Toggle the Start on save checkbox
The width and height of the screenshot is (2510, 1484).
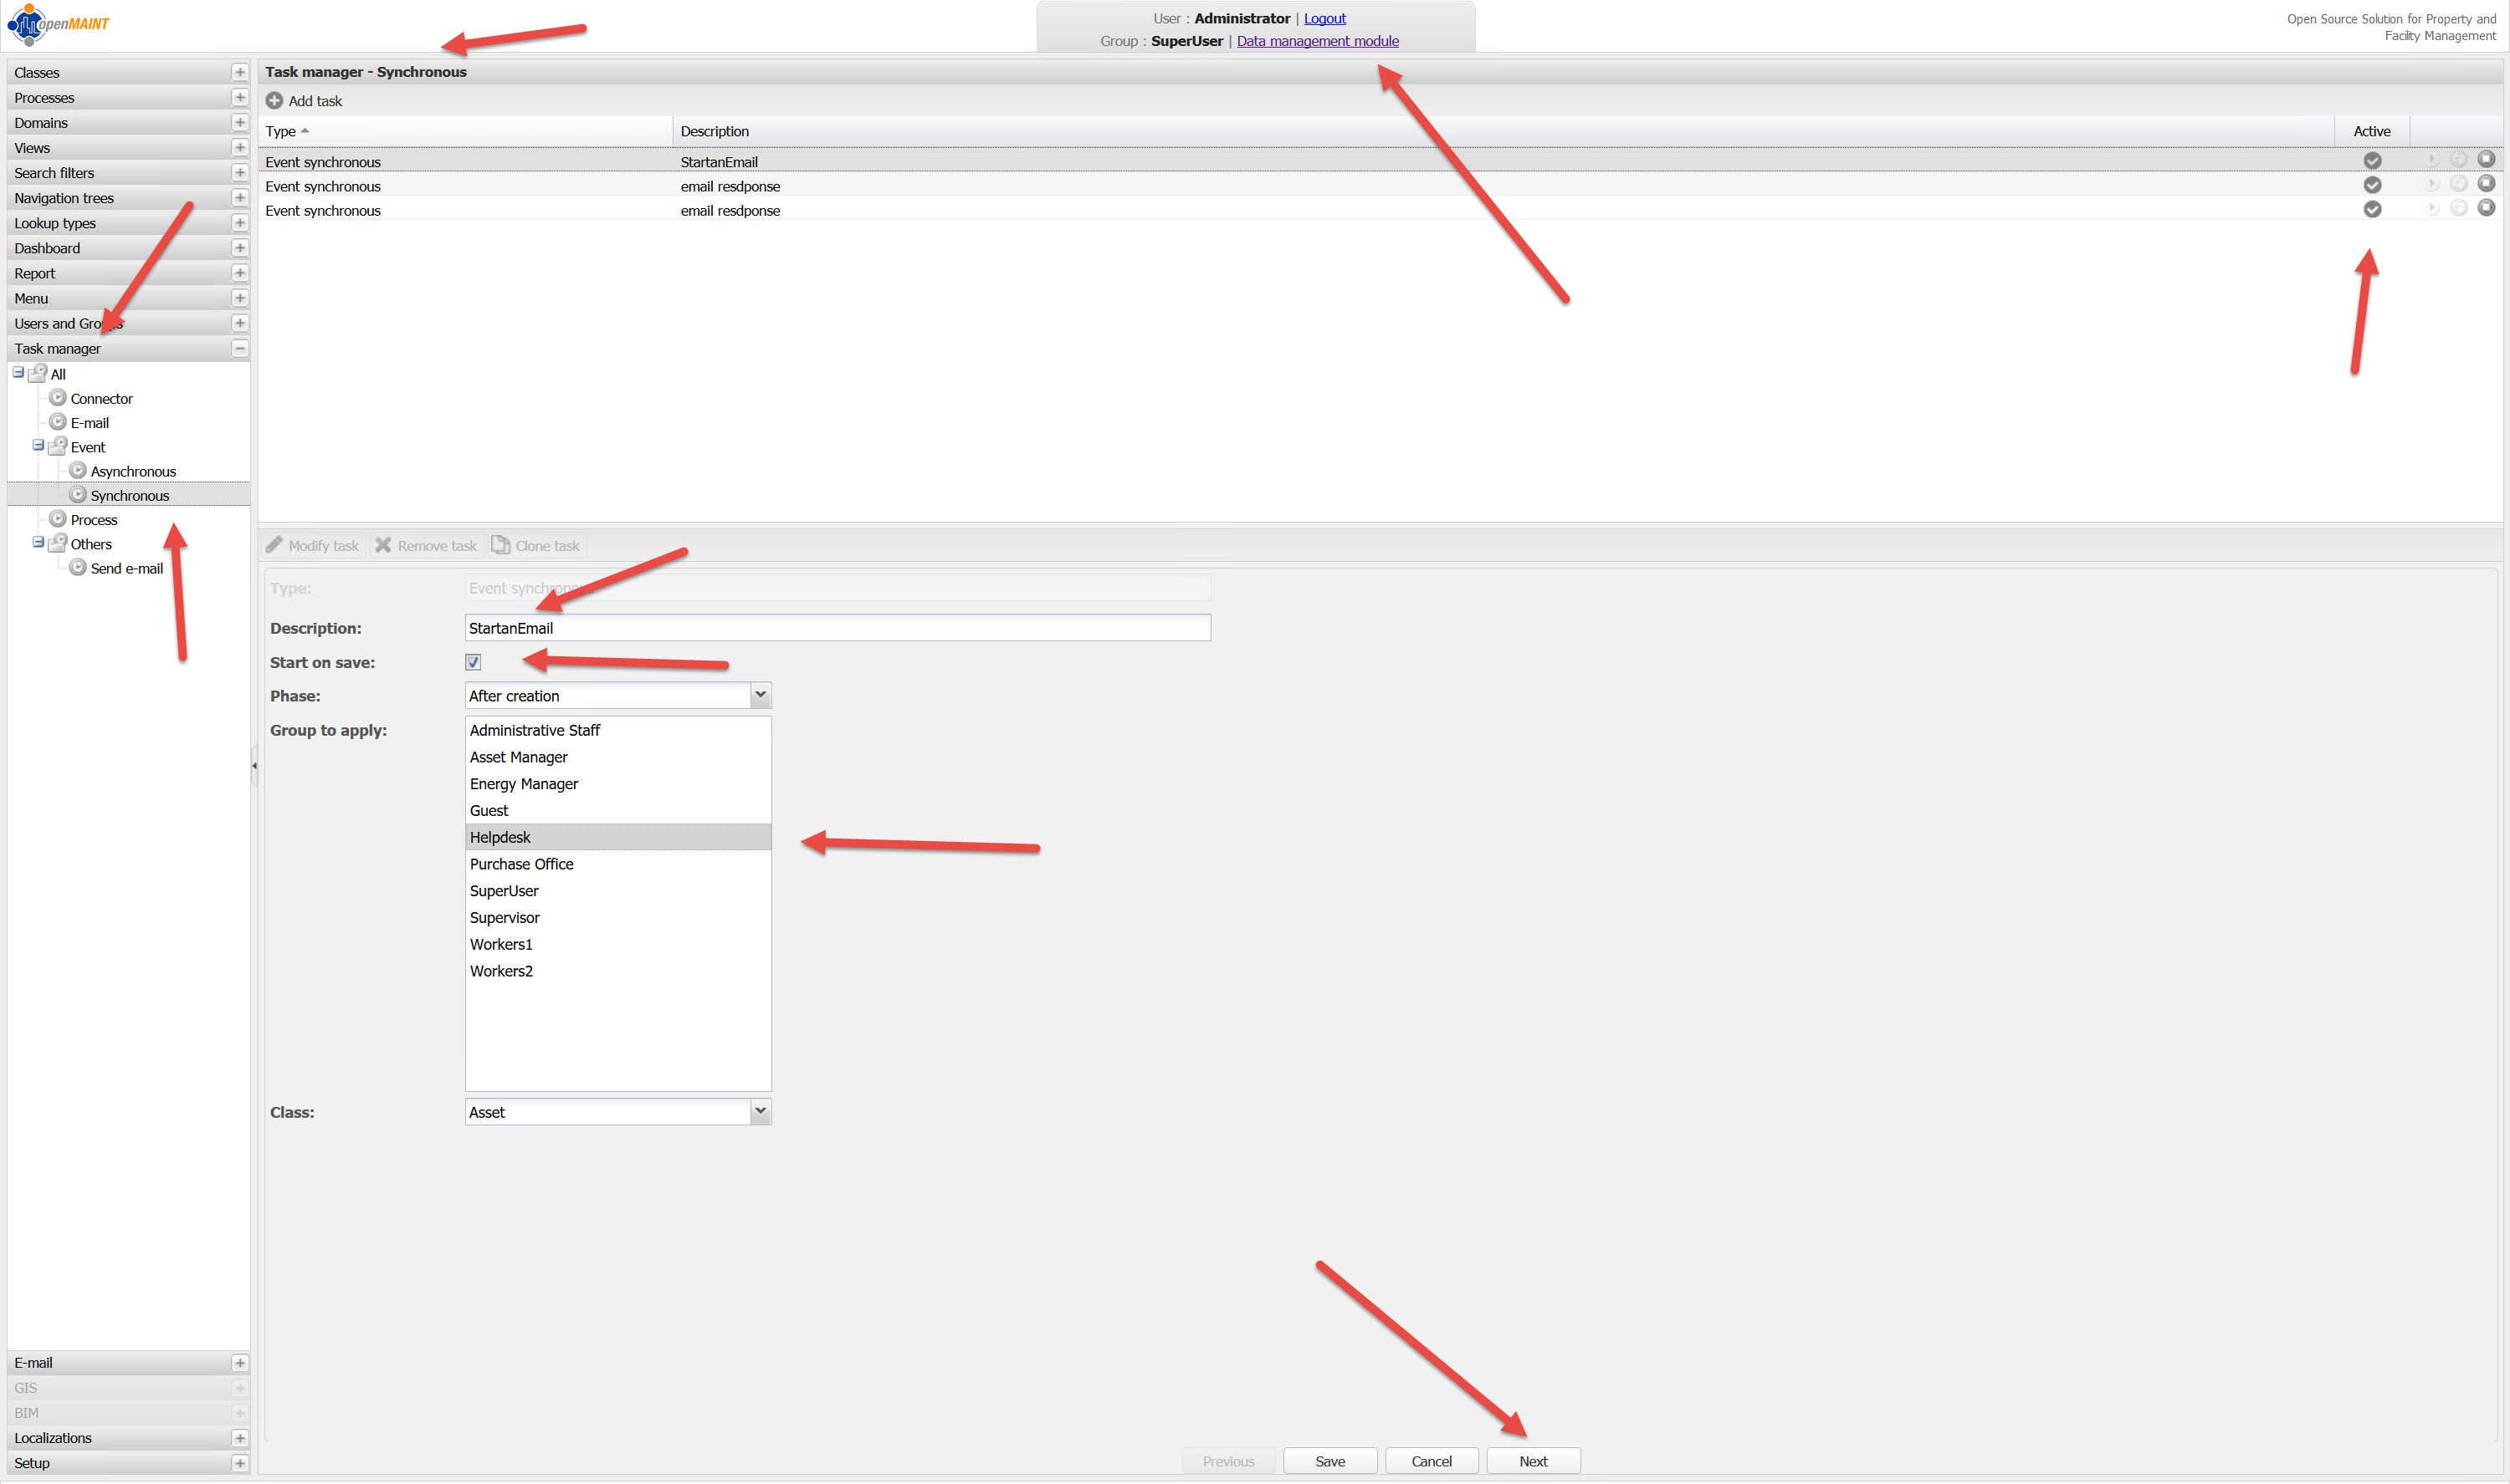coord(474,663)
